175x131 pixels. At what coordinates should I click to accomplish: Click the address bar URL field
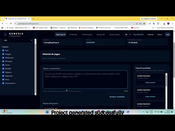pos(76,24)
